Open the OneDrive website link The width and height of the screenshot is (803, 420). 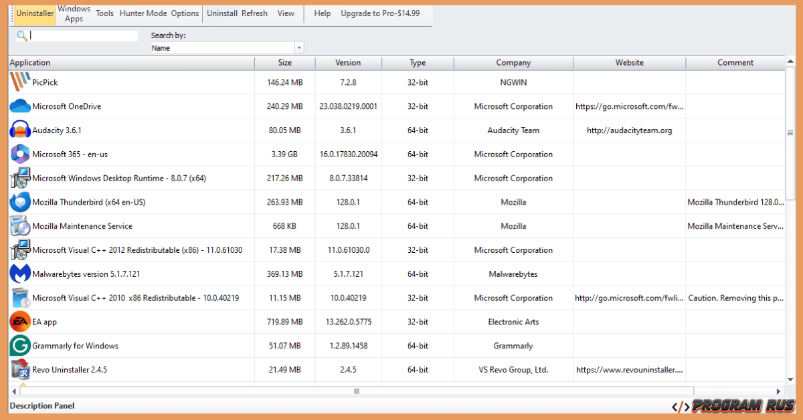[629, 106]
